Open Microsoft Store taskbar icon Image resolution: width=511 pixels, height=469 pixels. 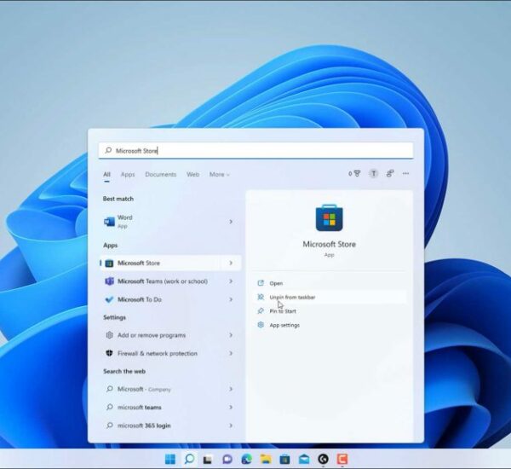[x=284, y=460]
